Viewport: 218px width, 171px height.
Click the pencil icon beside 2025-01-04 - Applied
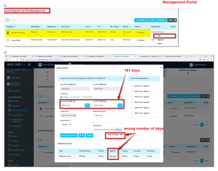(x=132, y=102)
